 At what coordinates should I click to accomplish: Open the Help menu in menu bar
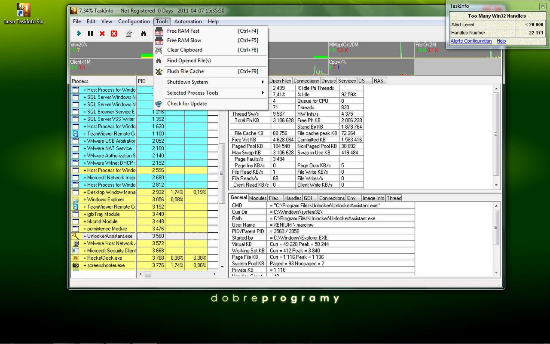click(213, 21)
